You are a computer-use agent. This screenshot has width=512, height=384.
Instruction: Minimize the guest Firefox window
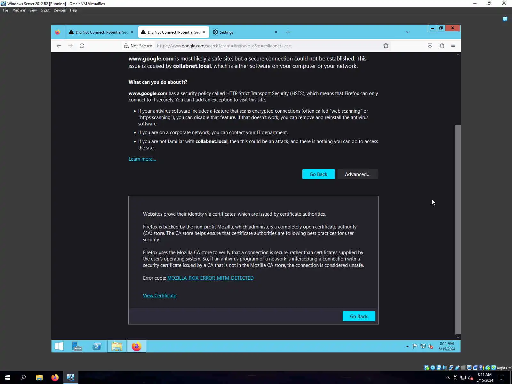point(432,28)
